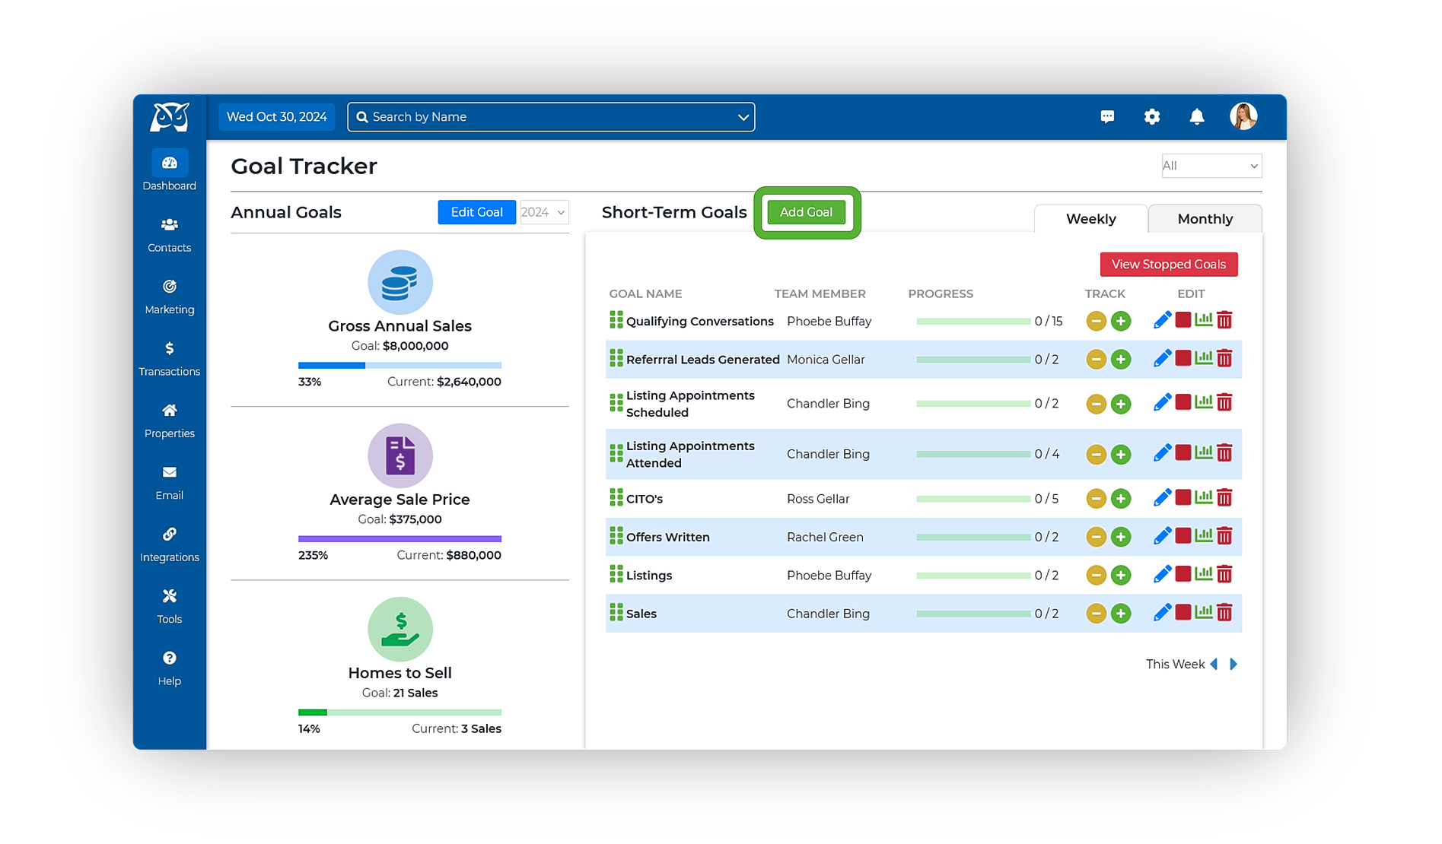Decrease CITO's progress count
Image resolution: width=1442 pixels, height=844 pixels.
point(1096,499)
